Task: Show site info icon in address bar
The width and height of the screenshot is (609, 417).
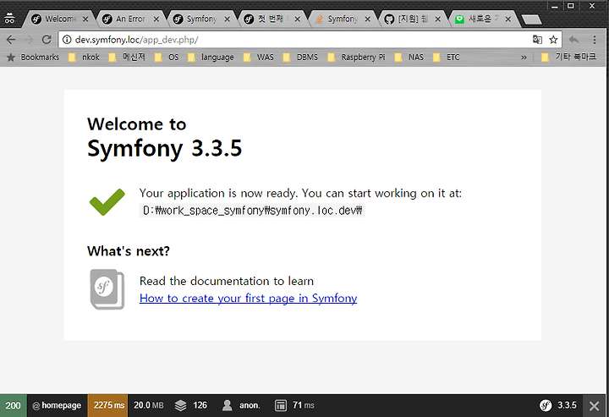Action: tap(67, 40)
